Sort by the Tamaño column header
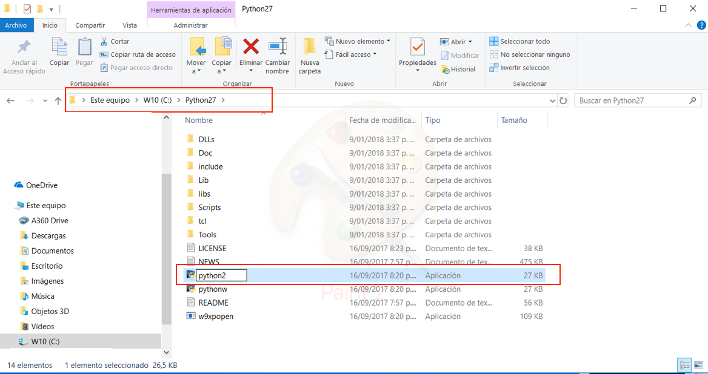The width and height of the screenshot is (708, 374). point(514,120)
